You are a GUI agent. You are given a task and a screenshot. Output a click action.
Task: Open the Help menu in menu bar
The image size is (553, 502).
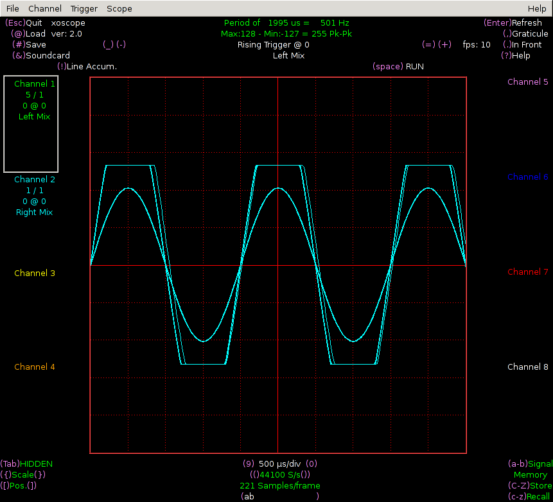536,8
